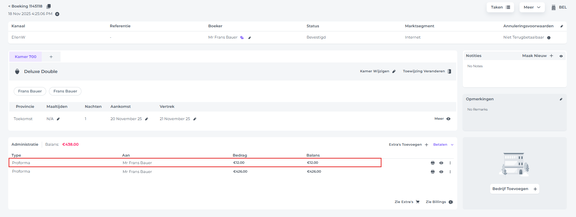576x217 pixels.
Task: View the €12.00 proforma eye icon
Action: [441, 163]
